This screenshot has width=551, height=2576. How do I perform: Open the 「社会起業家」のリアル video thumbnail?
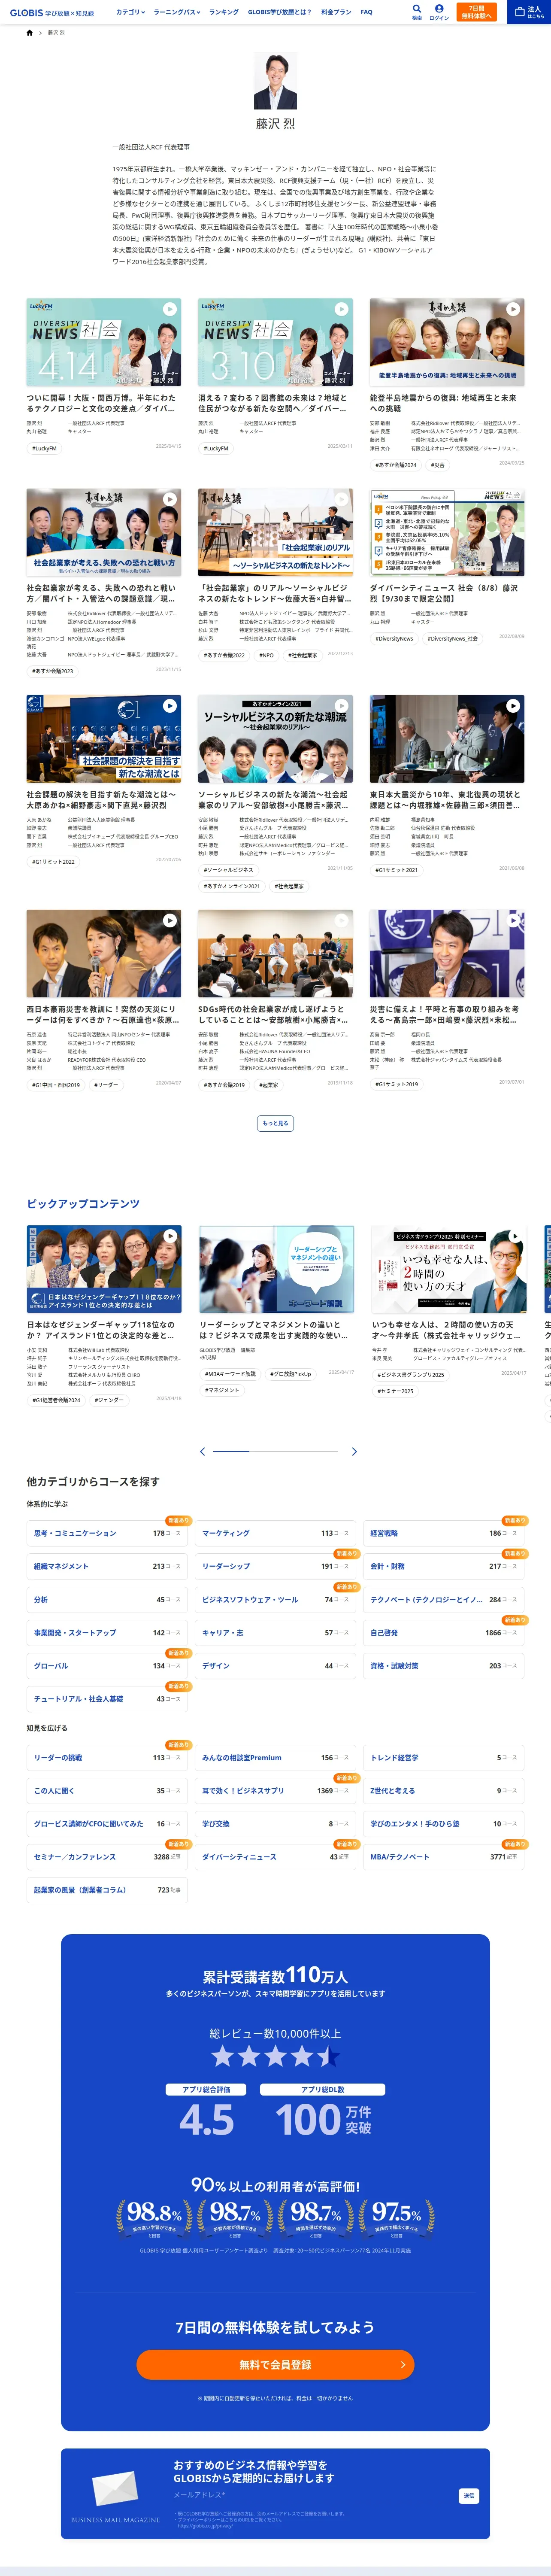pyautogui.click(x=275, y=533)
